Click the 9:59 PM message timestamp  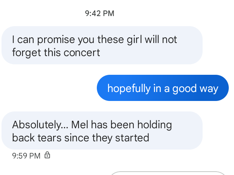click(x=26, y=156)
